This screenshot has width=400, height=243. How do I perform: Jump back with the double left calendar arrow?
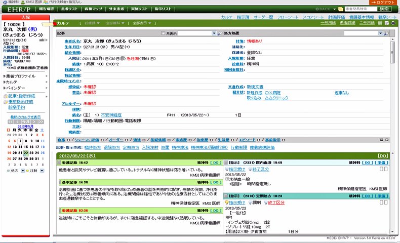pos(10,122)
